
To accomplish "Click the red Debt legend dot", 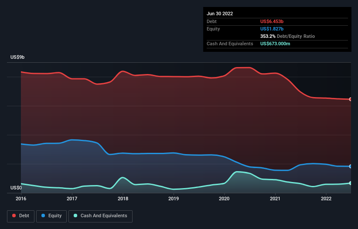I will point(14,216).
